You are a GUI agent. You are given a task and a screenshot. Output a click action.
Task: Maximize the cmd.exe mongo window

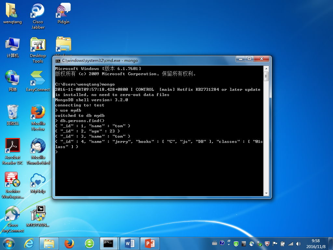[249, 59]
